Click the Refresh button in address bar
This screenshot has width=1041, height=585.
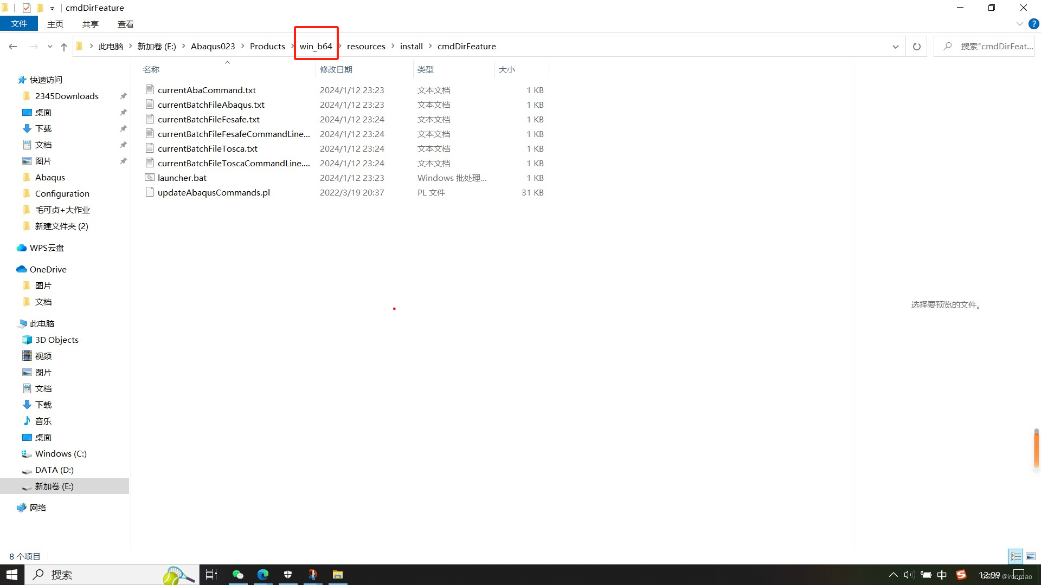click(916, 47)
